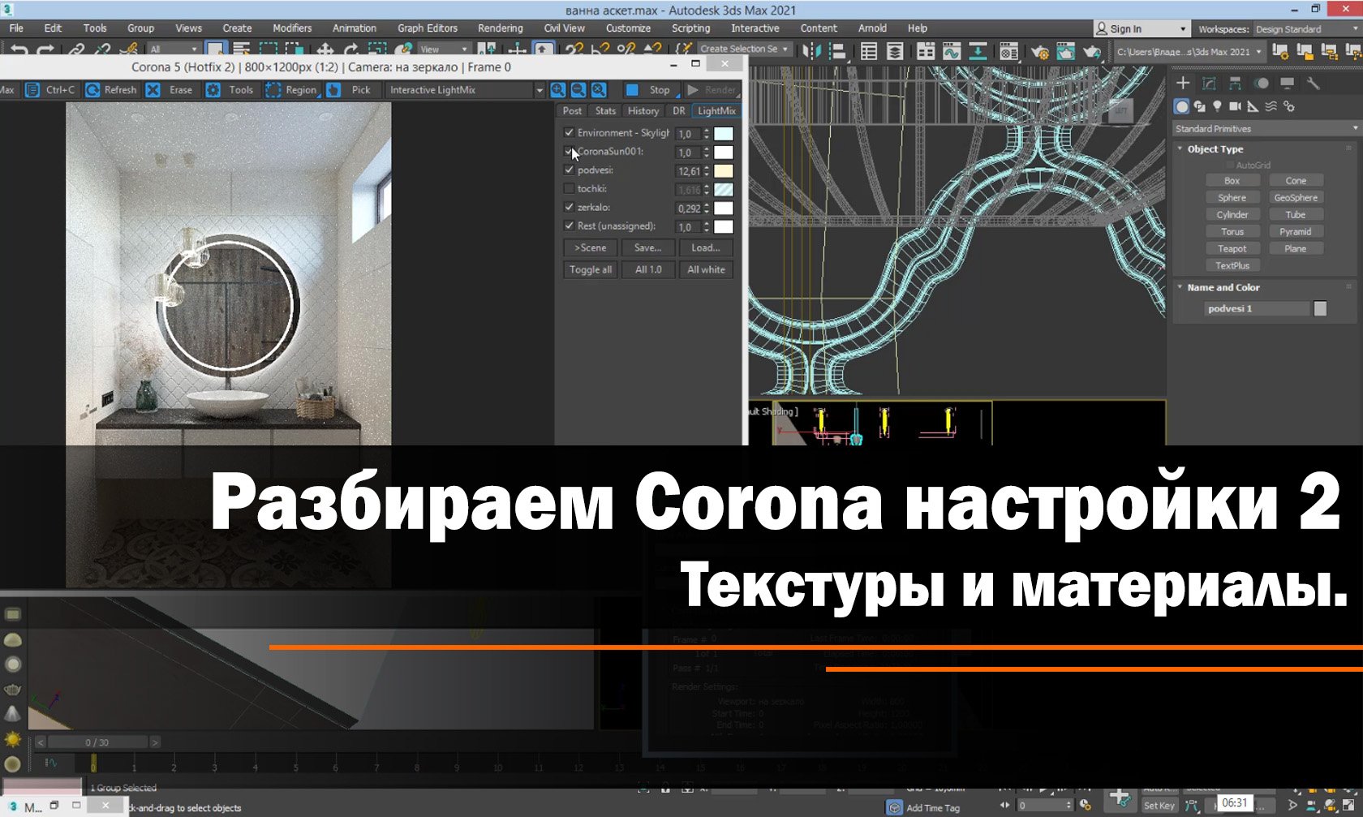Viewport: 1363px width, 817px height.
Task: Select the Select and Move tool
Action: [325, 50]
